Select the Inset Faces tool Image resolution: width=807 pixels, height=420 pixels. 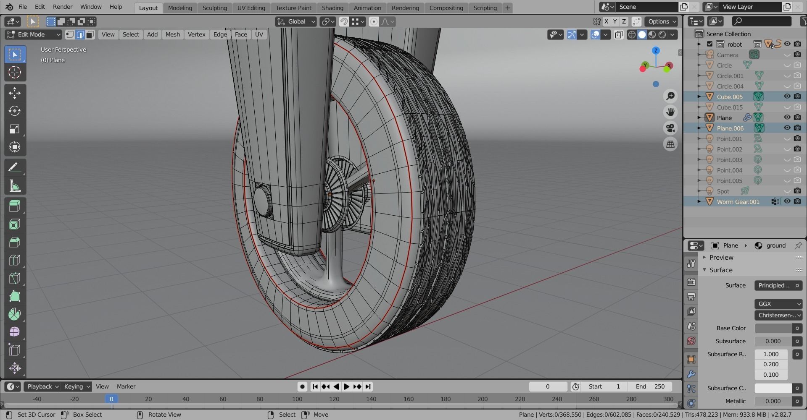click(15, 224)
